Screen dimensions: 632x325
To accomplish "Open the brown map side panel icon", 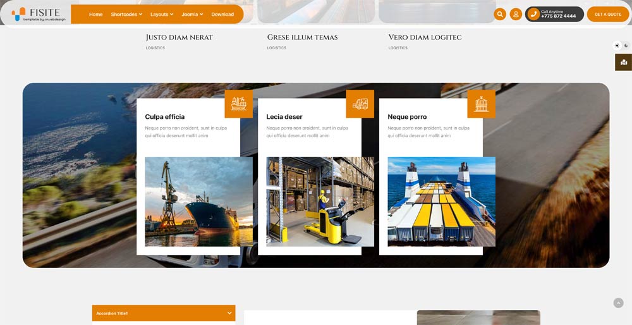I will (623, 62).
